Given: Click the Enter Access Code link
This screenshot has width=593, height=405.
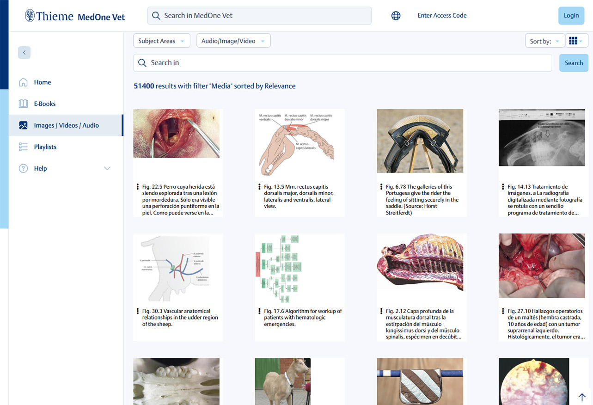Looking at the screenshot, I should [x=442, y=16].
